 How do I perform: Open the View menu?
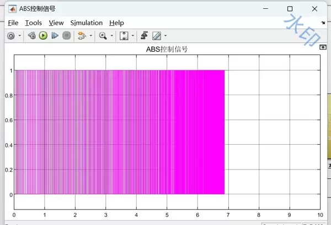[56, 23]
